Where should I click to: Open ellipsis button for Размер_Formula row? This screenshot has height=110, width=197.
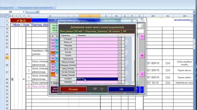(123, 75)
